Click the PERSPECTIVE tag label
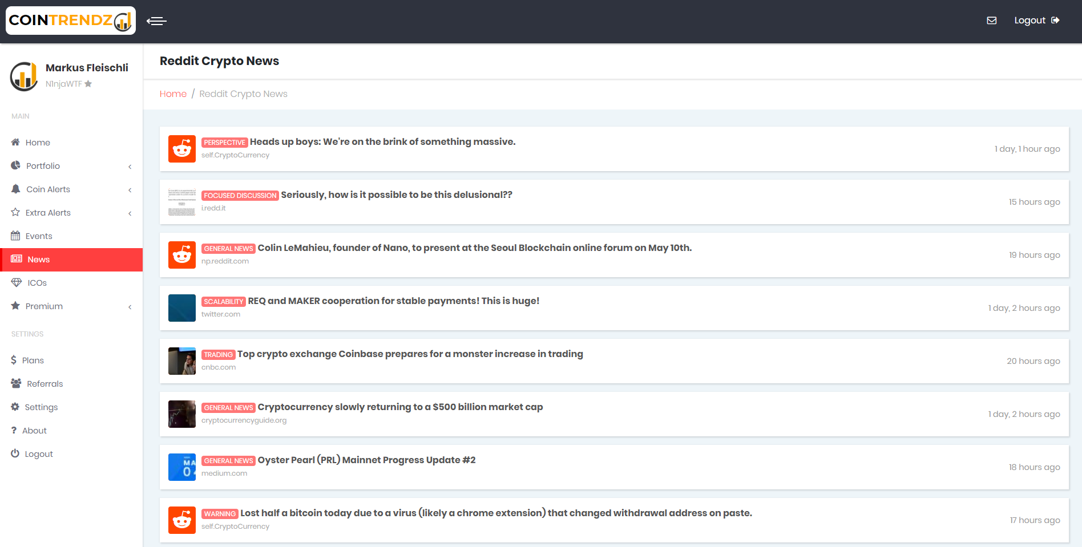This screenshot has height=547, width=1082. tap(224, 143)
